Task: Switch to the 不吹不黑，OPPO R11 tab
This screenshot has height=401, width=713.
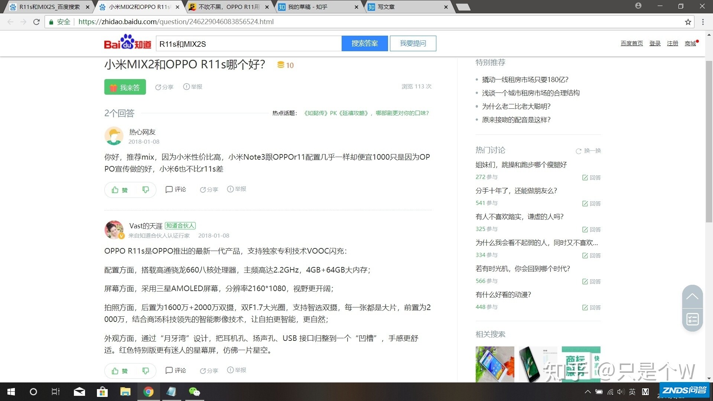Action: (229, 7)
